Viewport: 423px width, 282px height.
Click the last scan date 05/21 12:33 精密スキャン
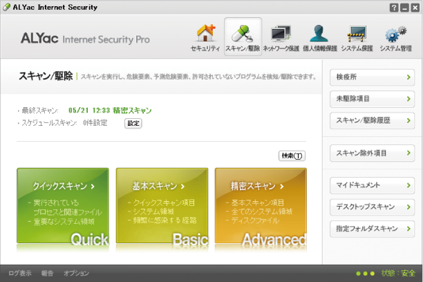[x=110, y=111]
